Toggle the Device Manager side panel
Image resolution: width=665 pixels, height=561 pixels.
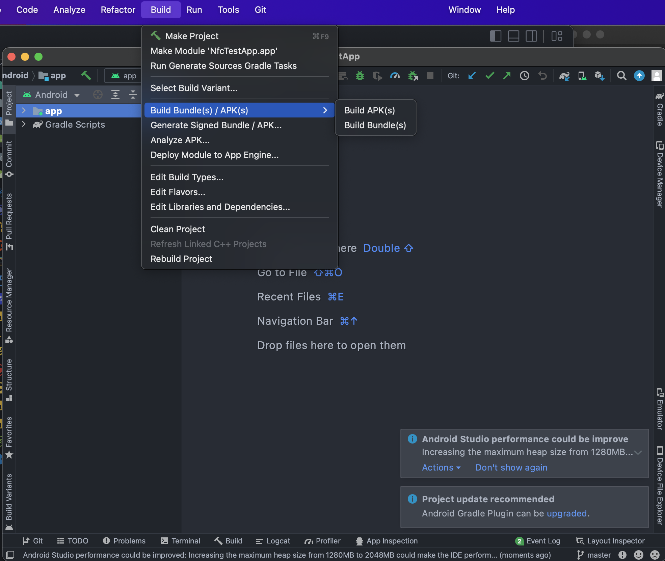660,175
